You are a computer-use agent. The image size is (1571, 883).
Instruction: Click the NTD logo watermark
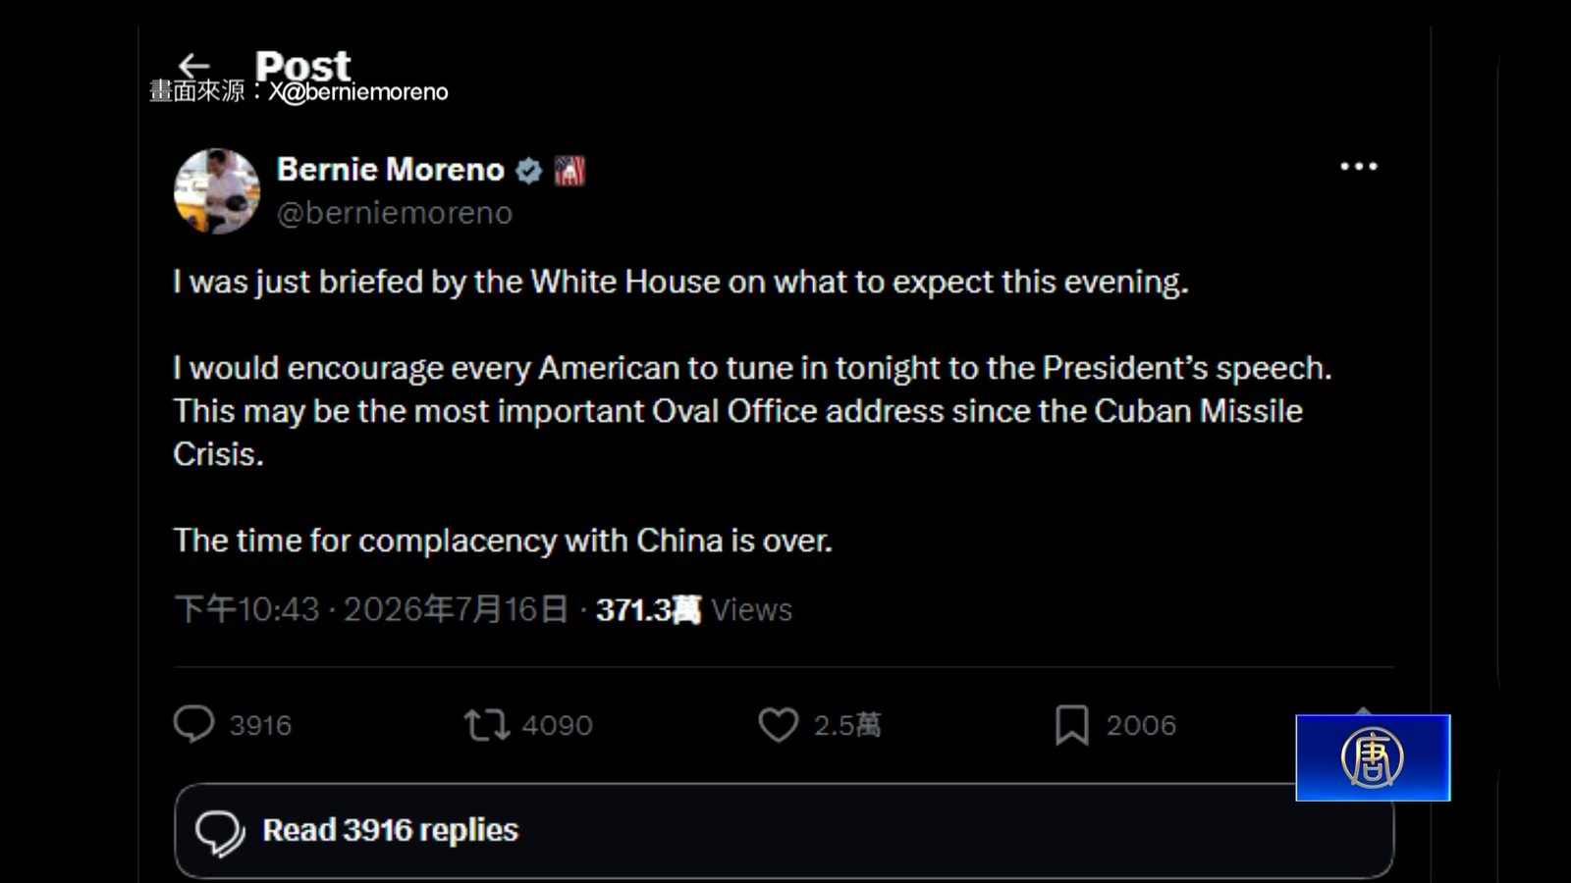coord(1373,757)
